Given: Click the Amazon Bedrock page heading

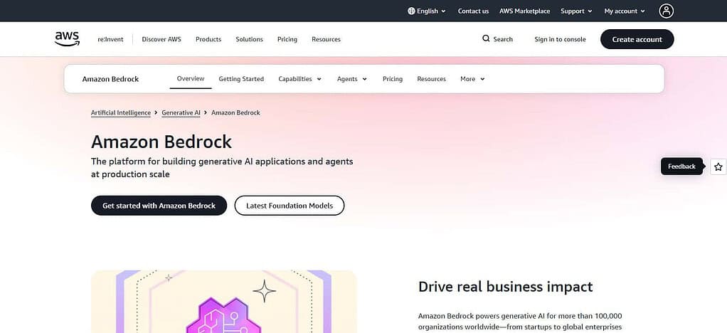Looking at the screenshot, I should coord(161,142).
